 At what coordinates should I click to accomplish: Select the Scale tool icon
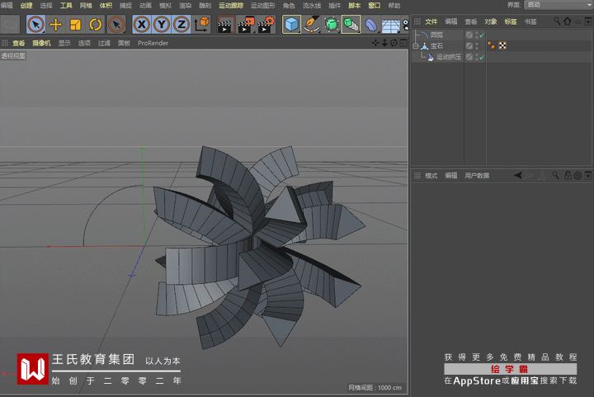click(76, 25)
